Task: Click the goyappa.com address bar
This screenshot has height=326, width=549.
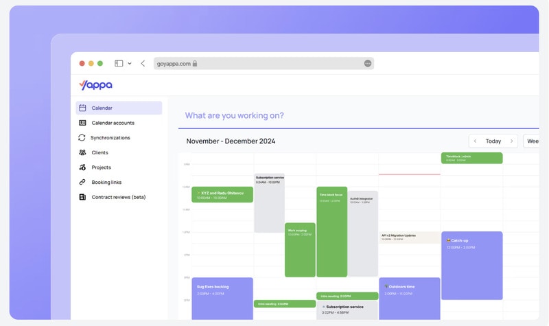Action: coord(261,63)
